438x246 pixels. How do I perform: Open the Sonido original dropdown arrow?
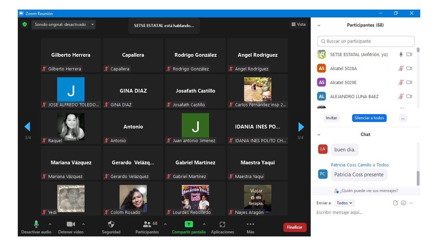[92, 25]
